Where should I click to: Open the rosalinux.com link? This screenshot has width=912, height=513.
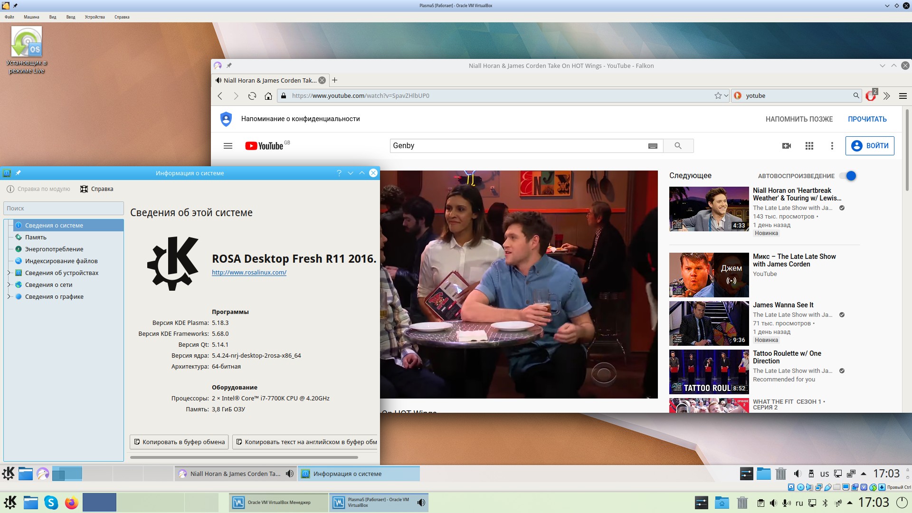click(x=249, y=273)
